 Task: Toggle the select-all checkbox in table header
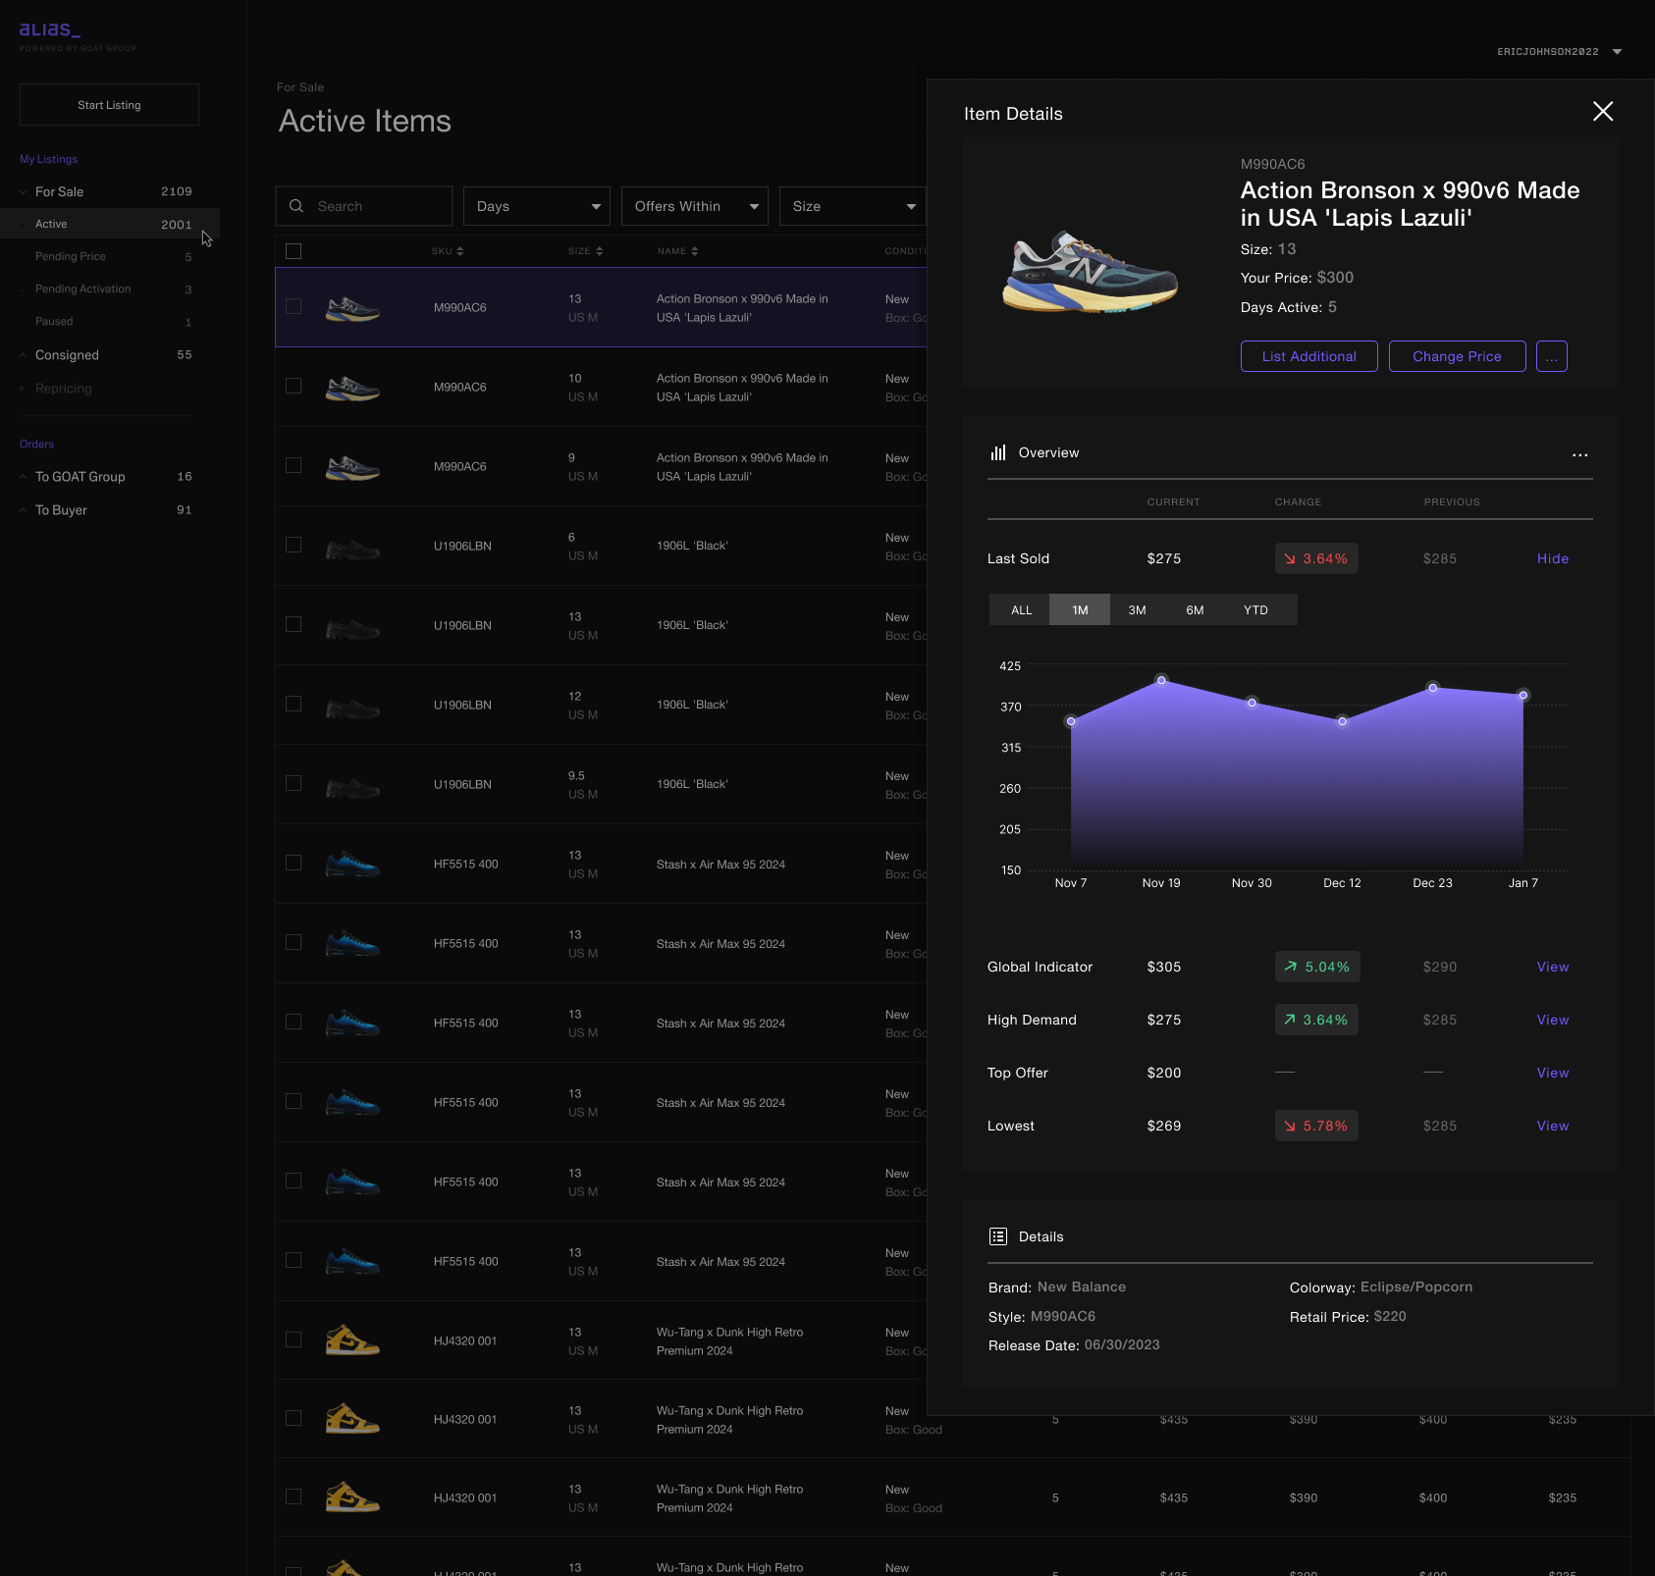click(294, 251)
